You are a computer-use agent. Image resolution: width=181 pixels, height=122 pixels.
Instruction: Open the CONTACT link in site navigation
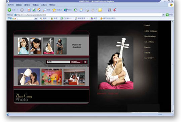pos(149,58)
